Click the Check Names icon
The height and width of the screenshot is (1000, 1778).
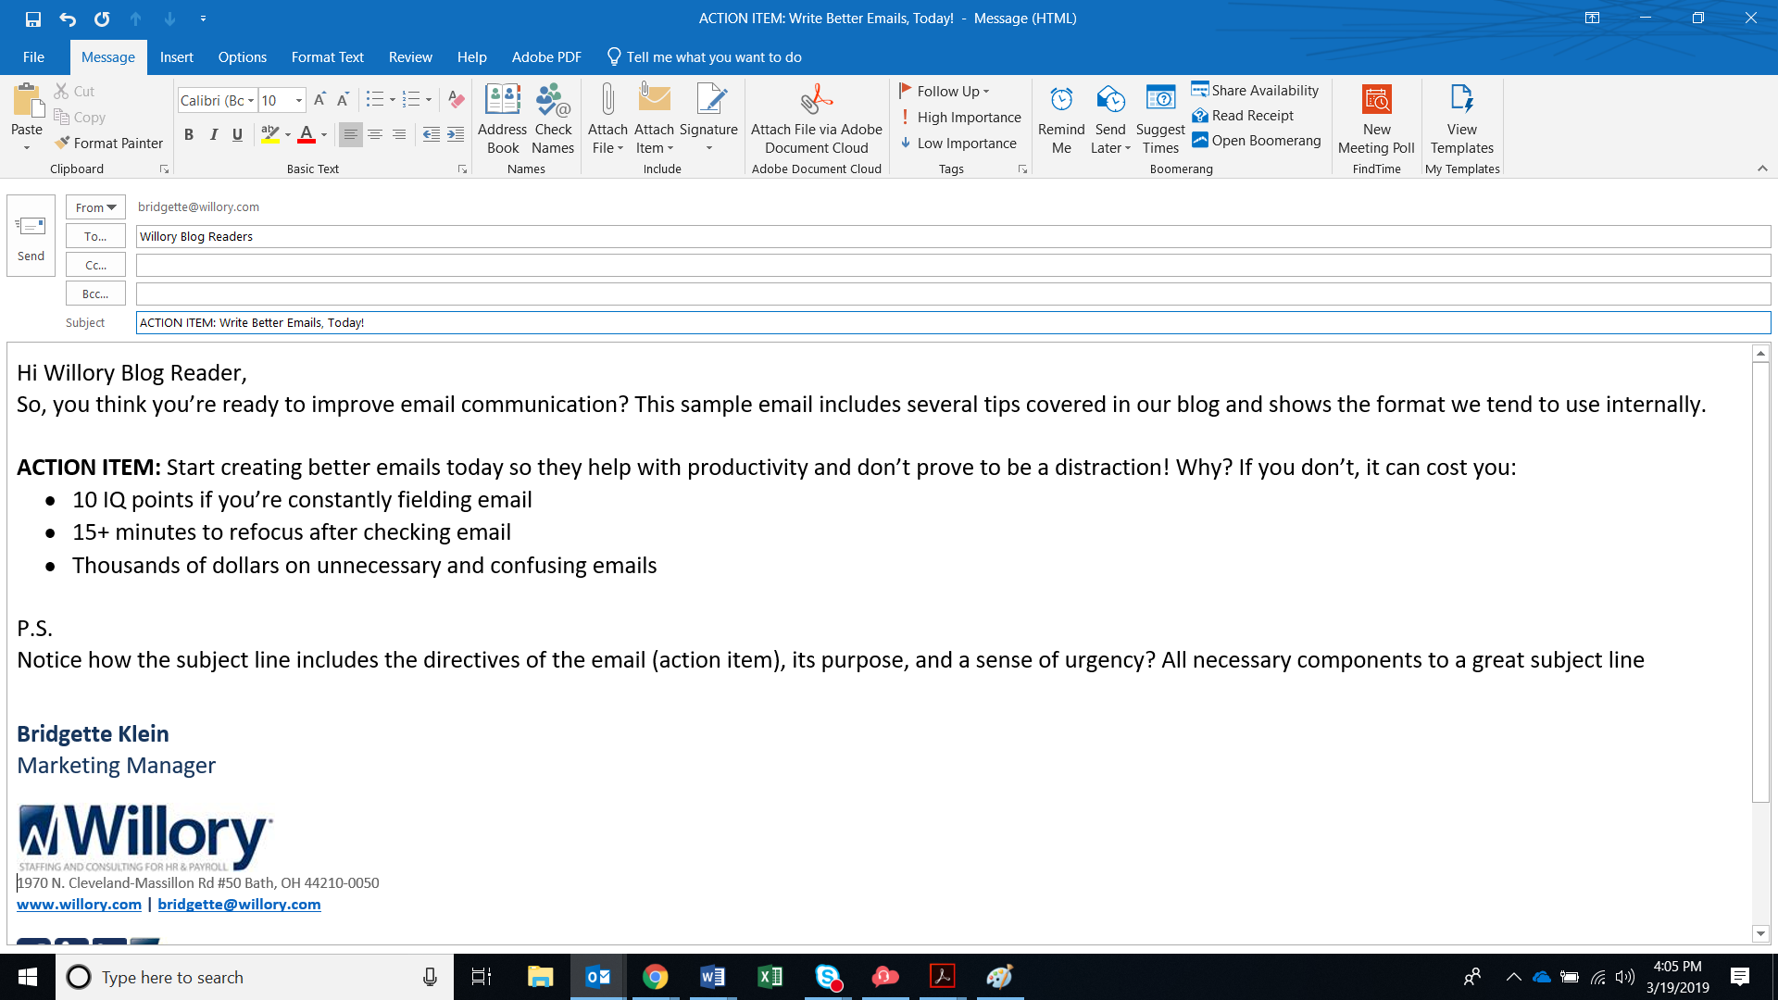pos(553,100)
